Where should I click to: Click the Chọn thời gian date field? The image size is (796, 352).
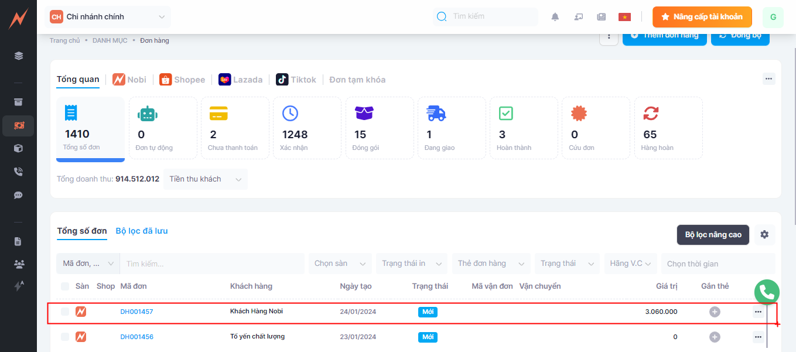(717, 264)
